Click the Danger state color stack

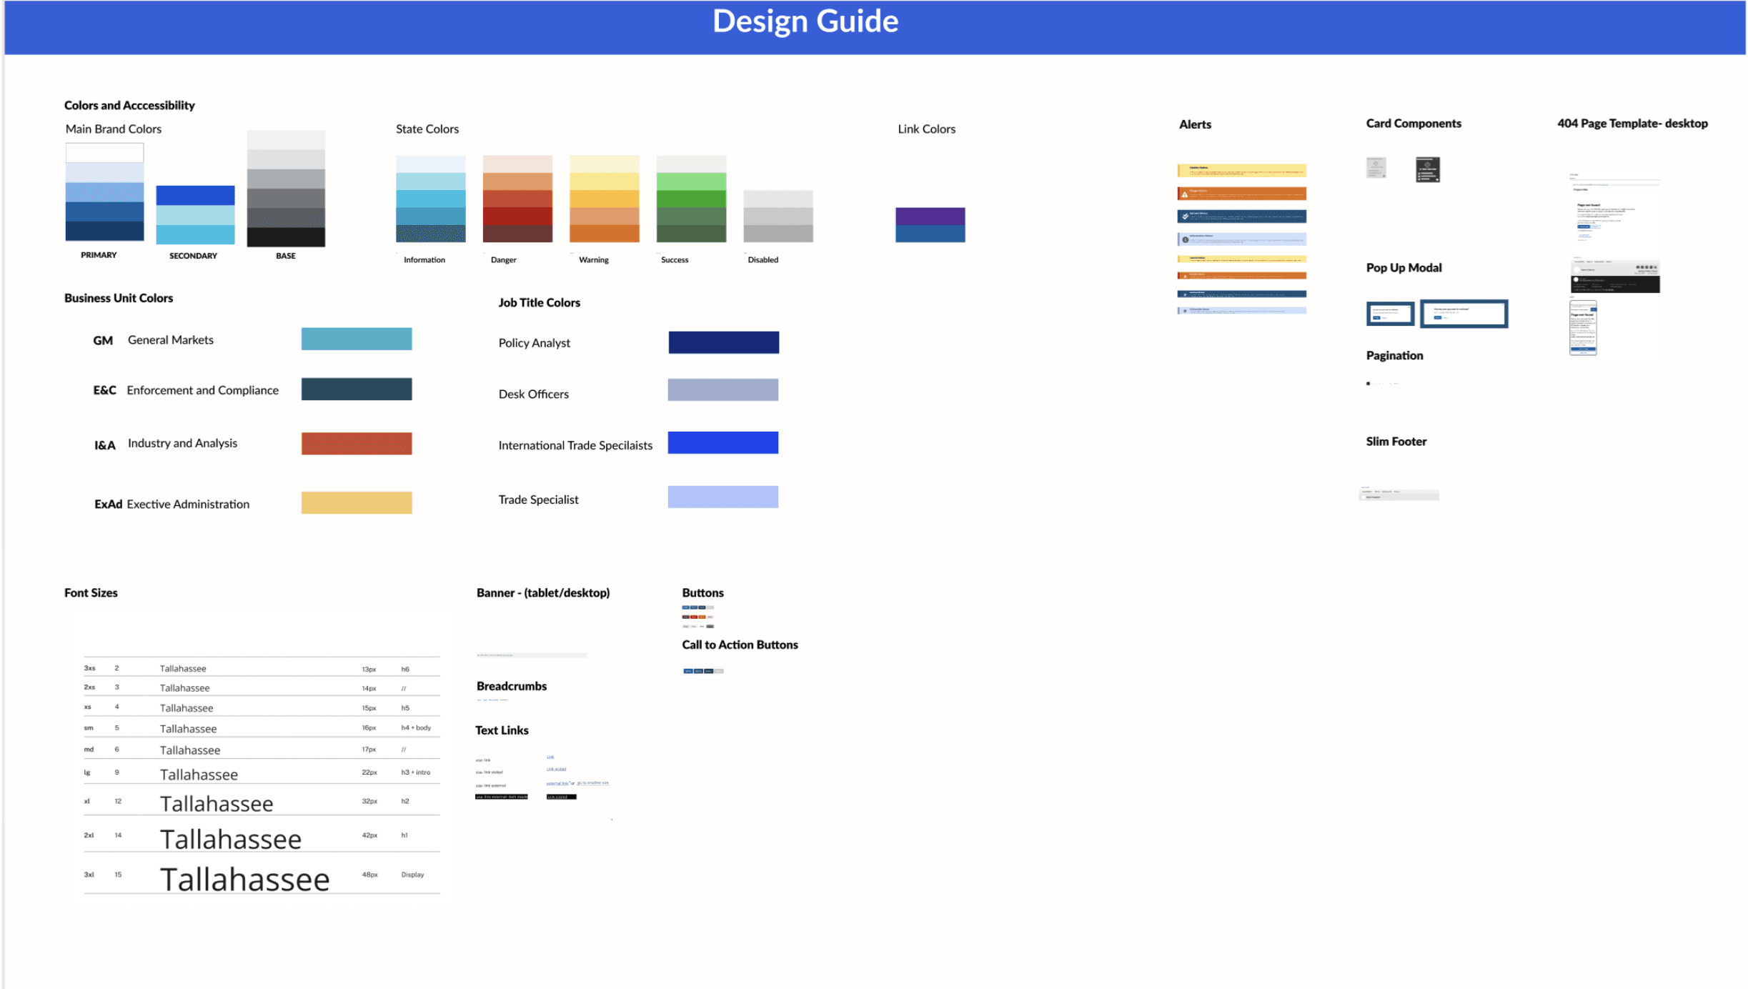pyautogui.click(x=517, y=199)
